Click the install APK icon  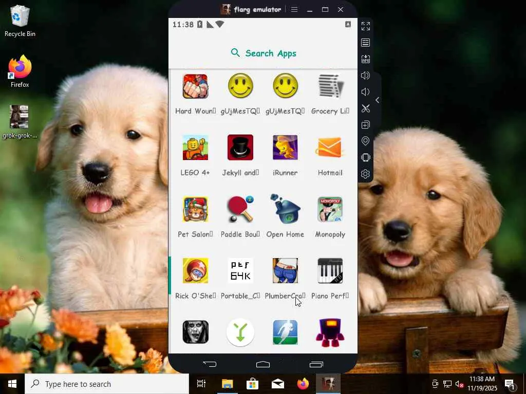(366, 59)
